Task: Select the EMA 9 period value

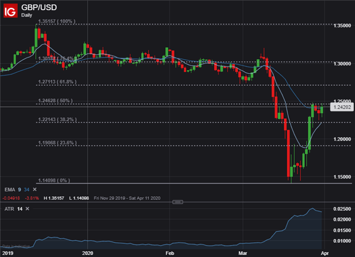Action: [19, 189]
